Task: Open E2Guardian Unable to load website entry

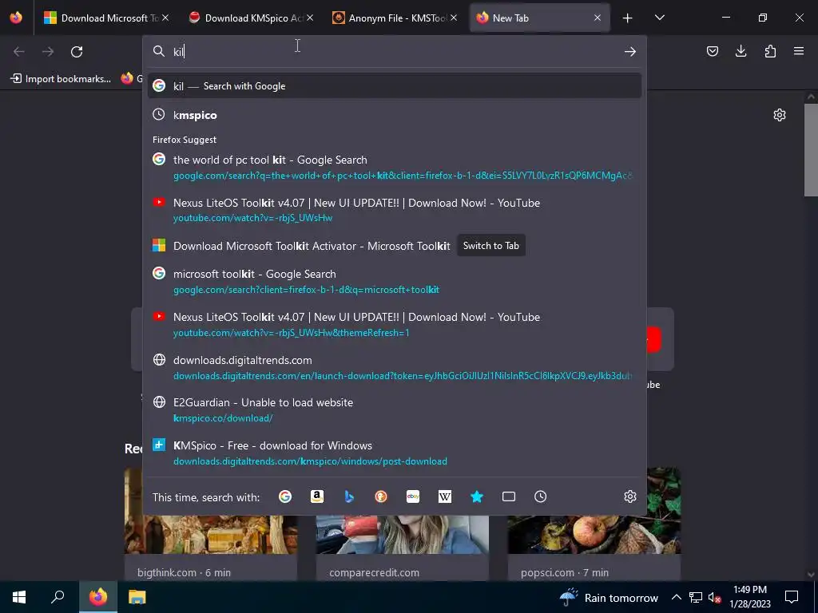Action: click(x=395, y=410)
